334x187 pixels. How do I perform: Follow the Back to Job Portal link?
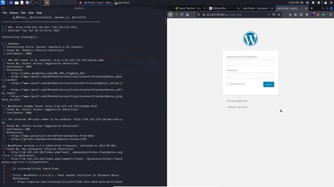coord(237,107)
